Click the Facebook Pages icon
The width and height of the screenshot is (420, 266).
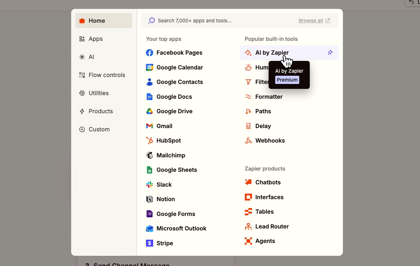150,53
